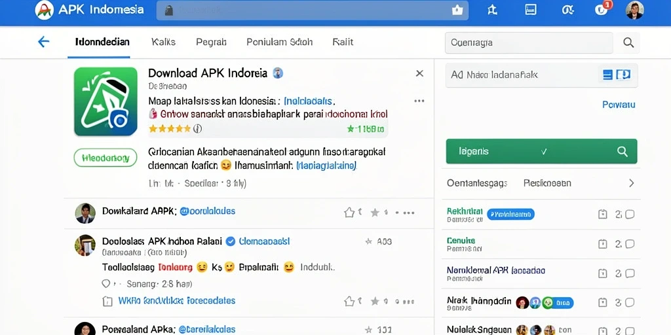Tick the checkbox on Nrak Ihanddin row
This screenshot has width=671, height=335.
[x=630, y=302]
